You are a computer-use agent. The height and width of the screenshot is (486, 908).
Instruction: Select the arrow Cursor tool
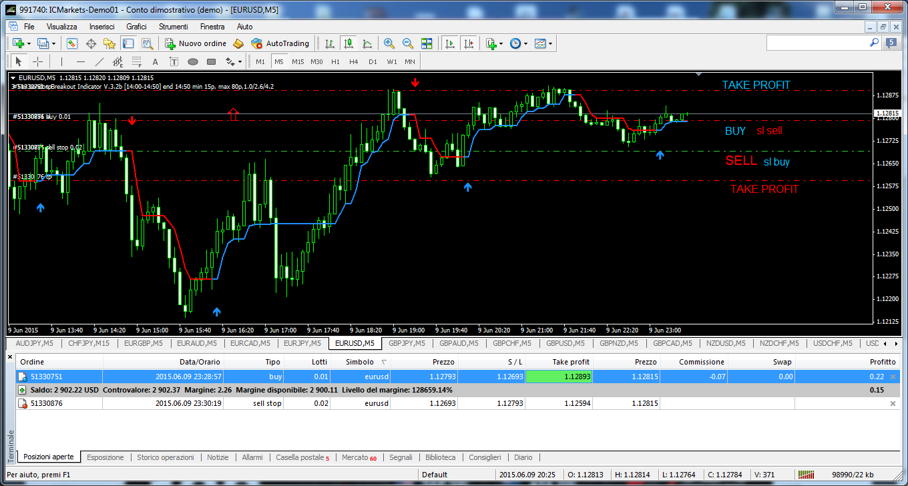[x=19, y=61]
